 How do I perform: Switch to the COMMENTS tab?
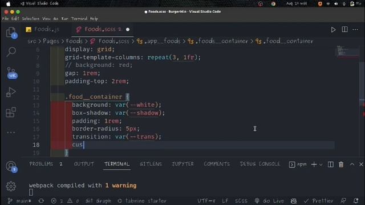click(217, 164)
